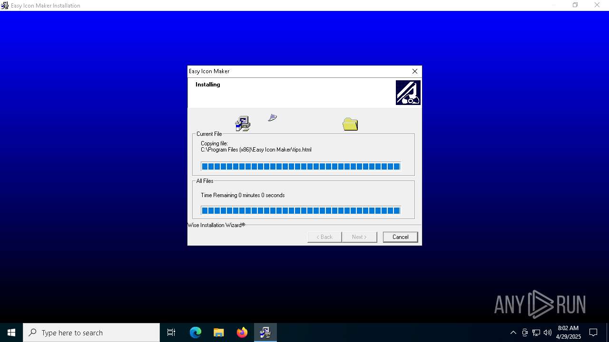Show hidden system tray icons
Viewport: 609px width, 342px height.
pyautogui.click(x=513, y=332)
